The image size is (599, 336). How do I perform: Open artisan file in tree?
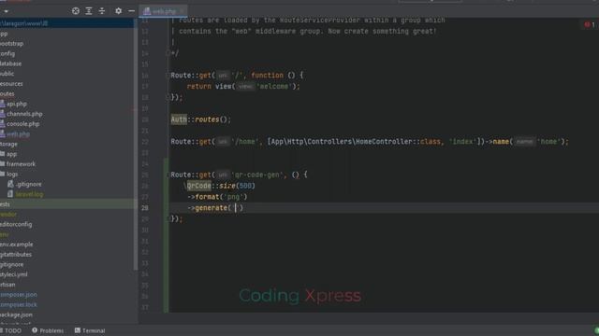tap(7, 285)
